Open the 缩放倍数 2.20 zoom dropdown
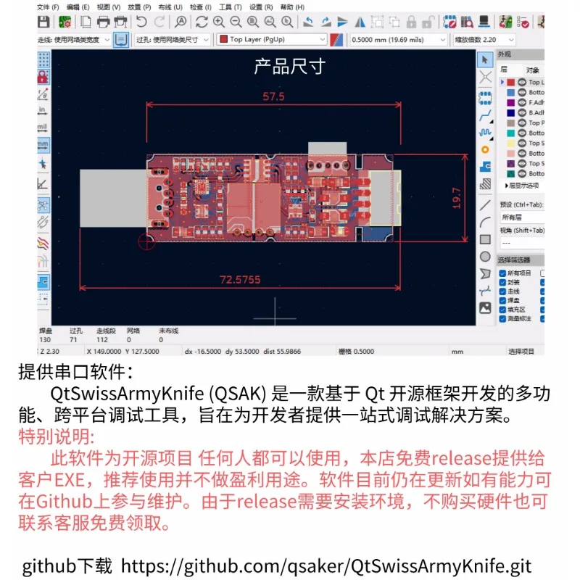Viewport: 580px width, 580px height. (484, 40)
